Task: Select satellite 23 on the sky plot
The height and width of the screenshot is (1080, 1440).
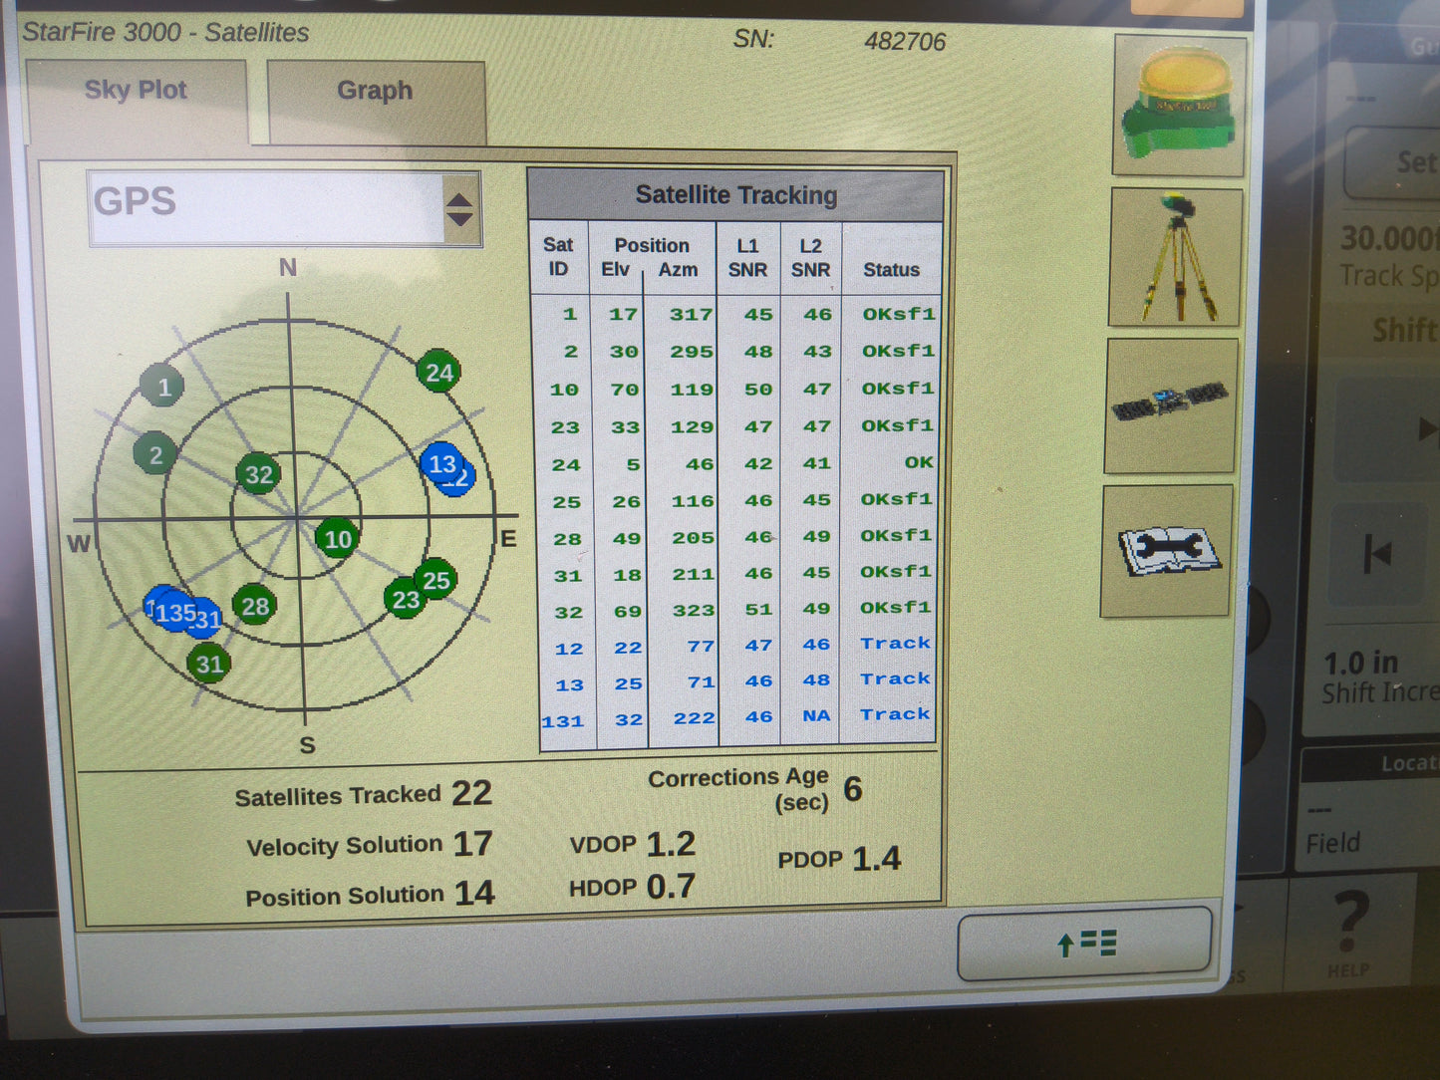Action: click(x=406, y=599)
